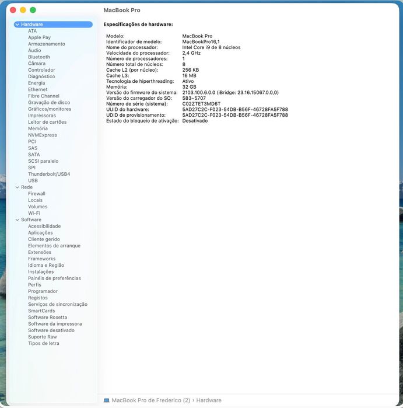This screenshot has width=403, height=408.
Task: Select Perfis in the sidebar
Action: (x=34, y=285)
